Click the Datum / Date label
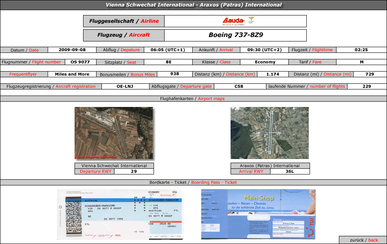 pyautogui.click(x=24, y=50)
